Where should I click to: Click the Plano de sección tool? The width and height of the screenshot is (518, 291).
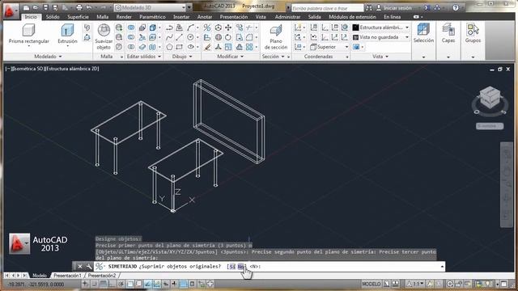coord(276,36)
